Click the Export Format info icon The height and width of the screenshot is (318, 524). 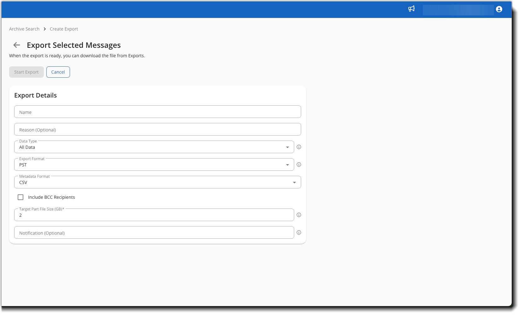click(299, 165)
